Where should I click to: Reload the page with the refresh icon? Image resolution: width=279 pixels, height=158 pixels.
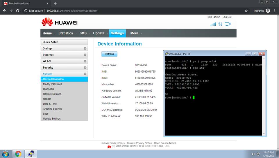pos(18,11)
